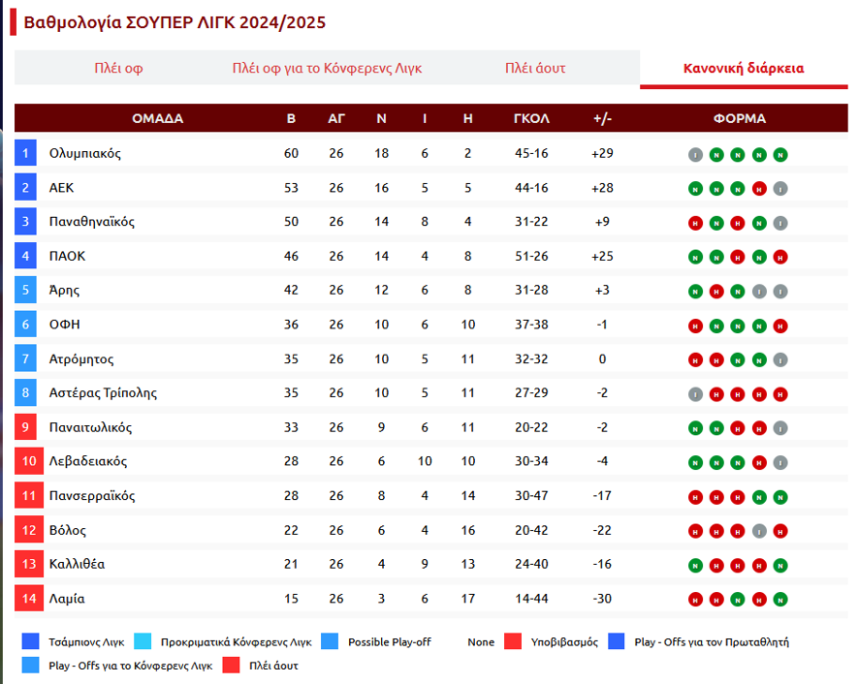858x684 pixels.
Task: Open the Αστέρας Τρίπολης team name
Action: 103,393
